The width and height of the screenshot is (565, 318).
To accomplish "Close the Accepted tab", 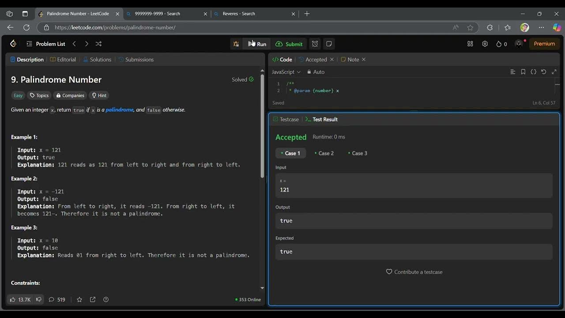I will [x=332, y=59].
